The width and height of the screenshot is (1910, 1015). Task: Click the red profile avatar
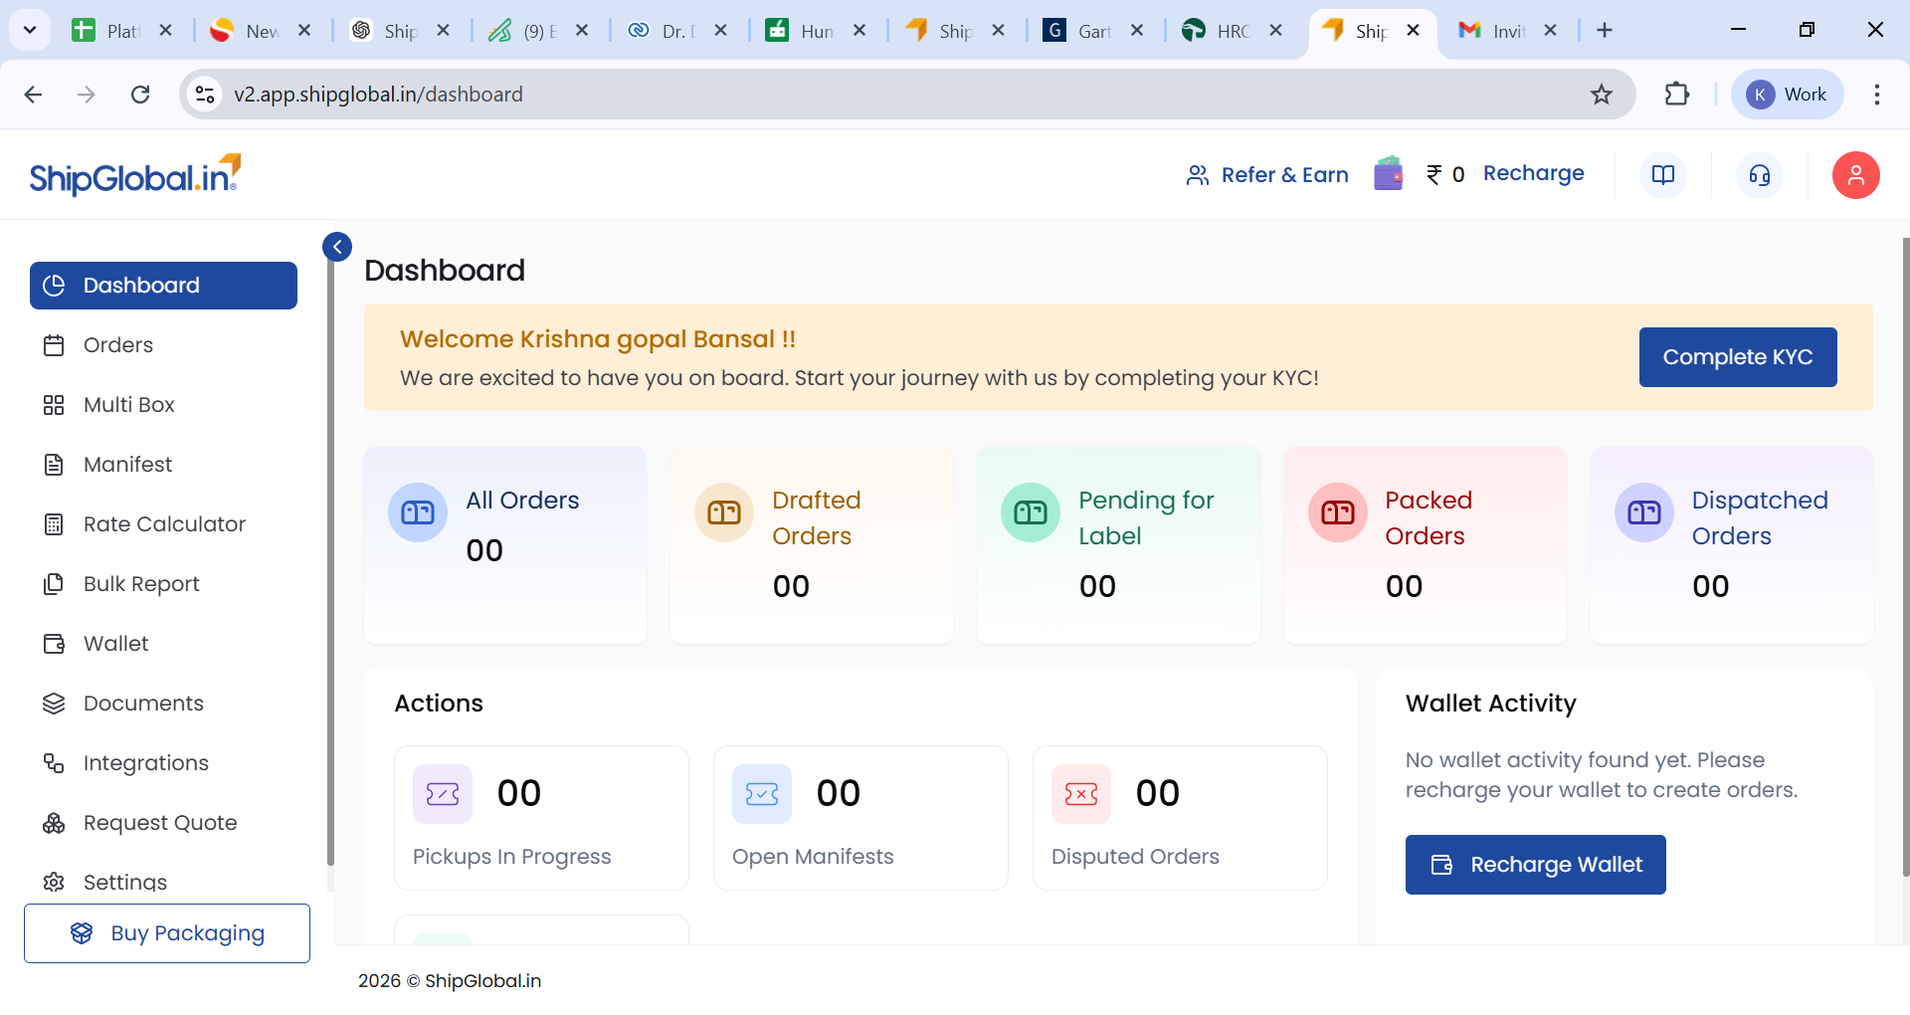(1856, 175)
